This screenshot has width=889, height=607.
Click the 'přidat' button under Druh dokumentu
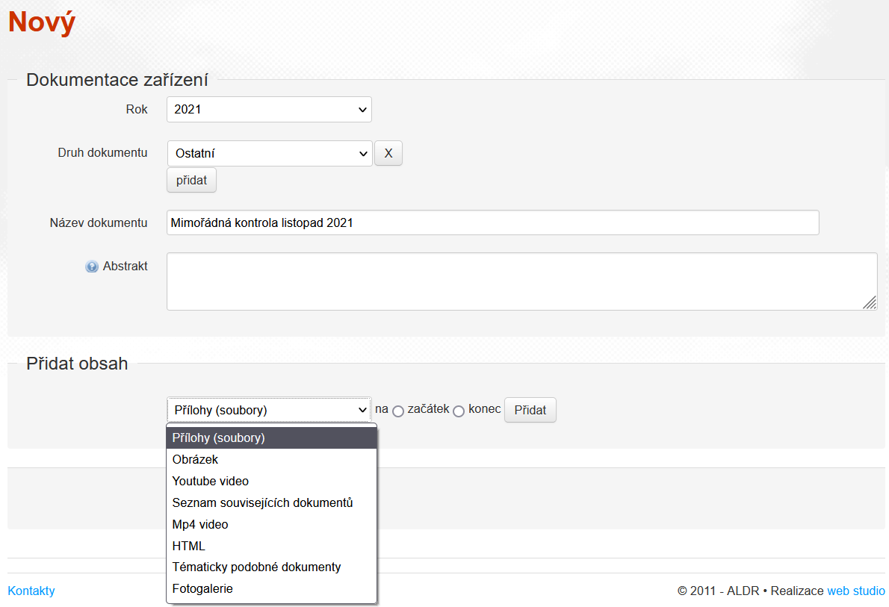pyautogui.click(x=191, y=180)
